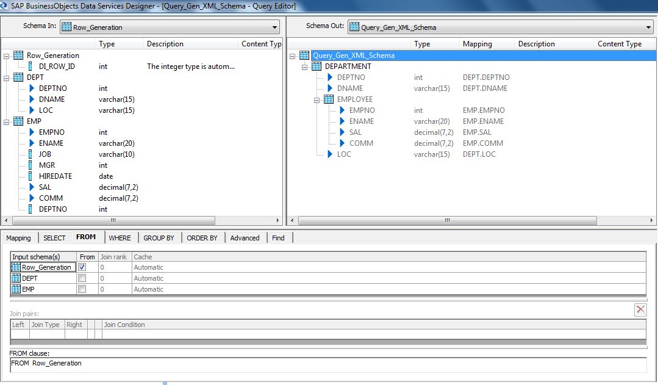Click the Join rank cell for DEPT

pos(115,278)
